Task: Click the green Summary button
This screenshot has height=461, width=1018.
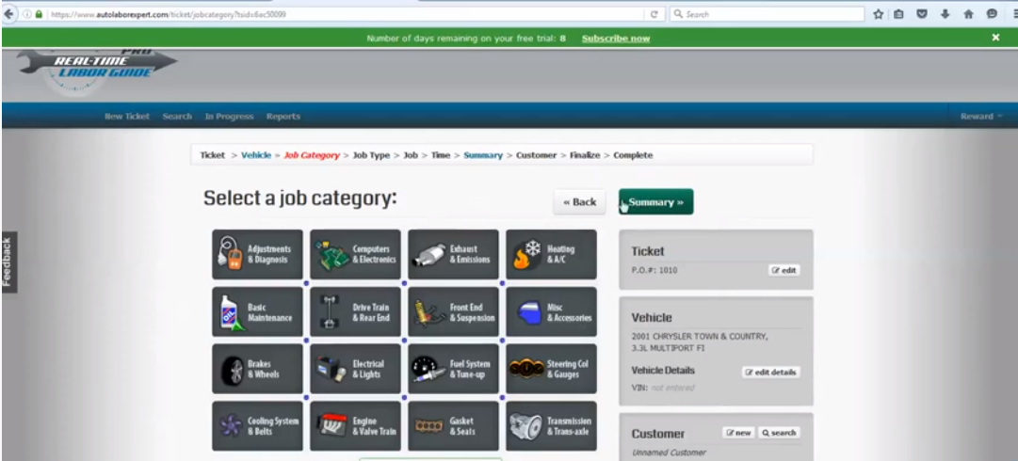Action: pos(655,201)
